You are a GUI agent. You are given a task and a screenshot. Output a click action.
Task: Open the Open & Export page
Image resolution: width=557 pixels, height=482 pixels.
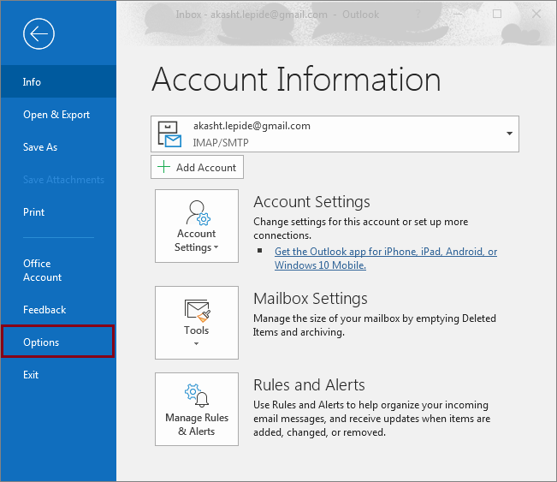(x=58, y=115)
